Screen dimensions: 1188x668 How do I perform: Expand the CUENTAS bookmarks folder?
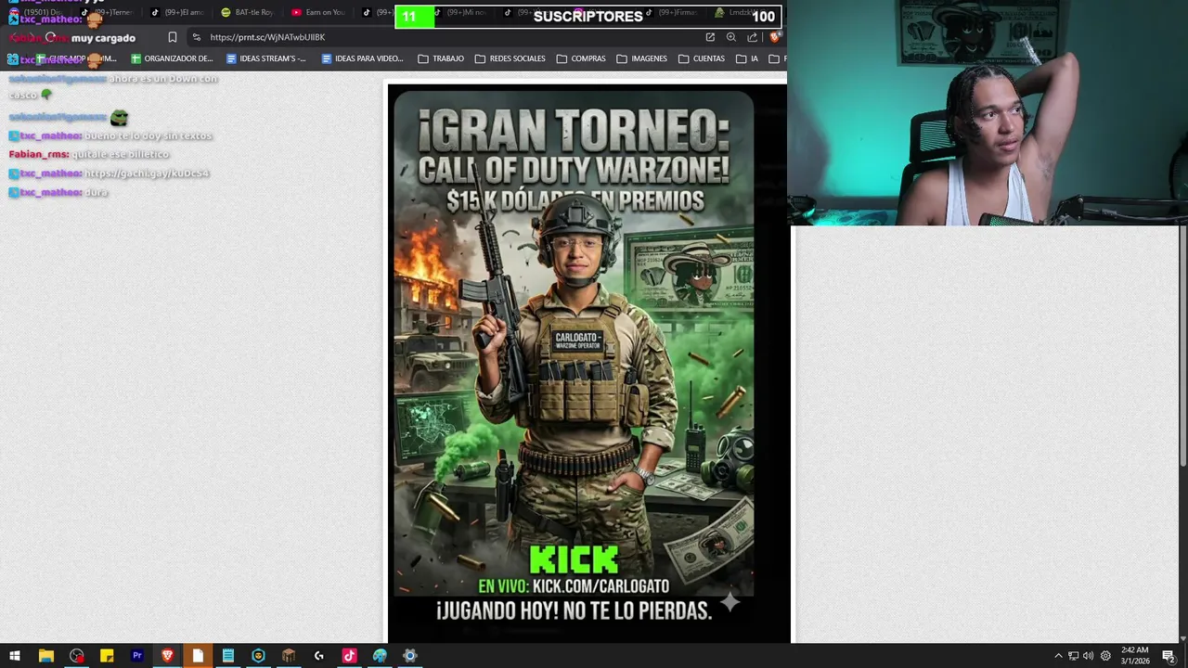[702, 58]
